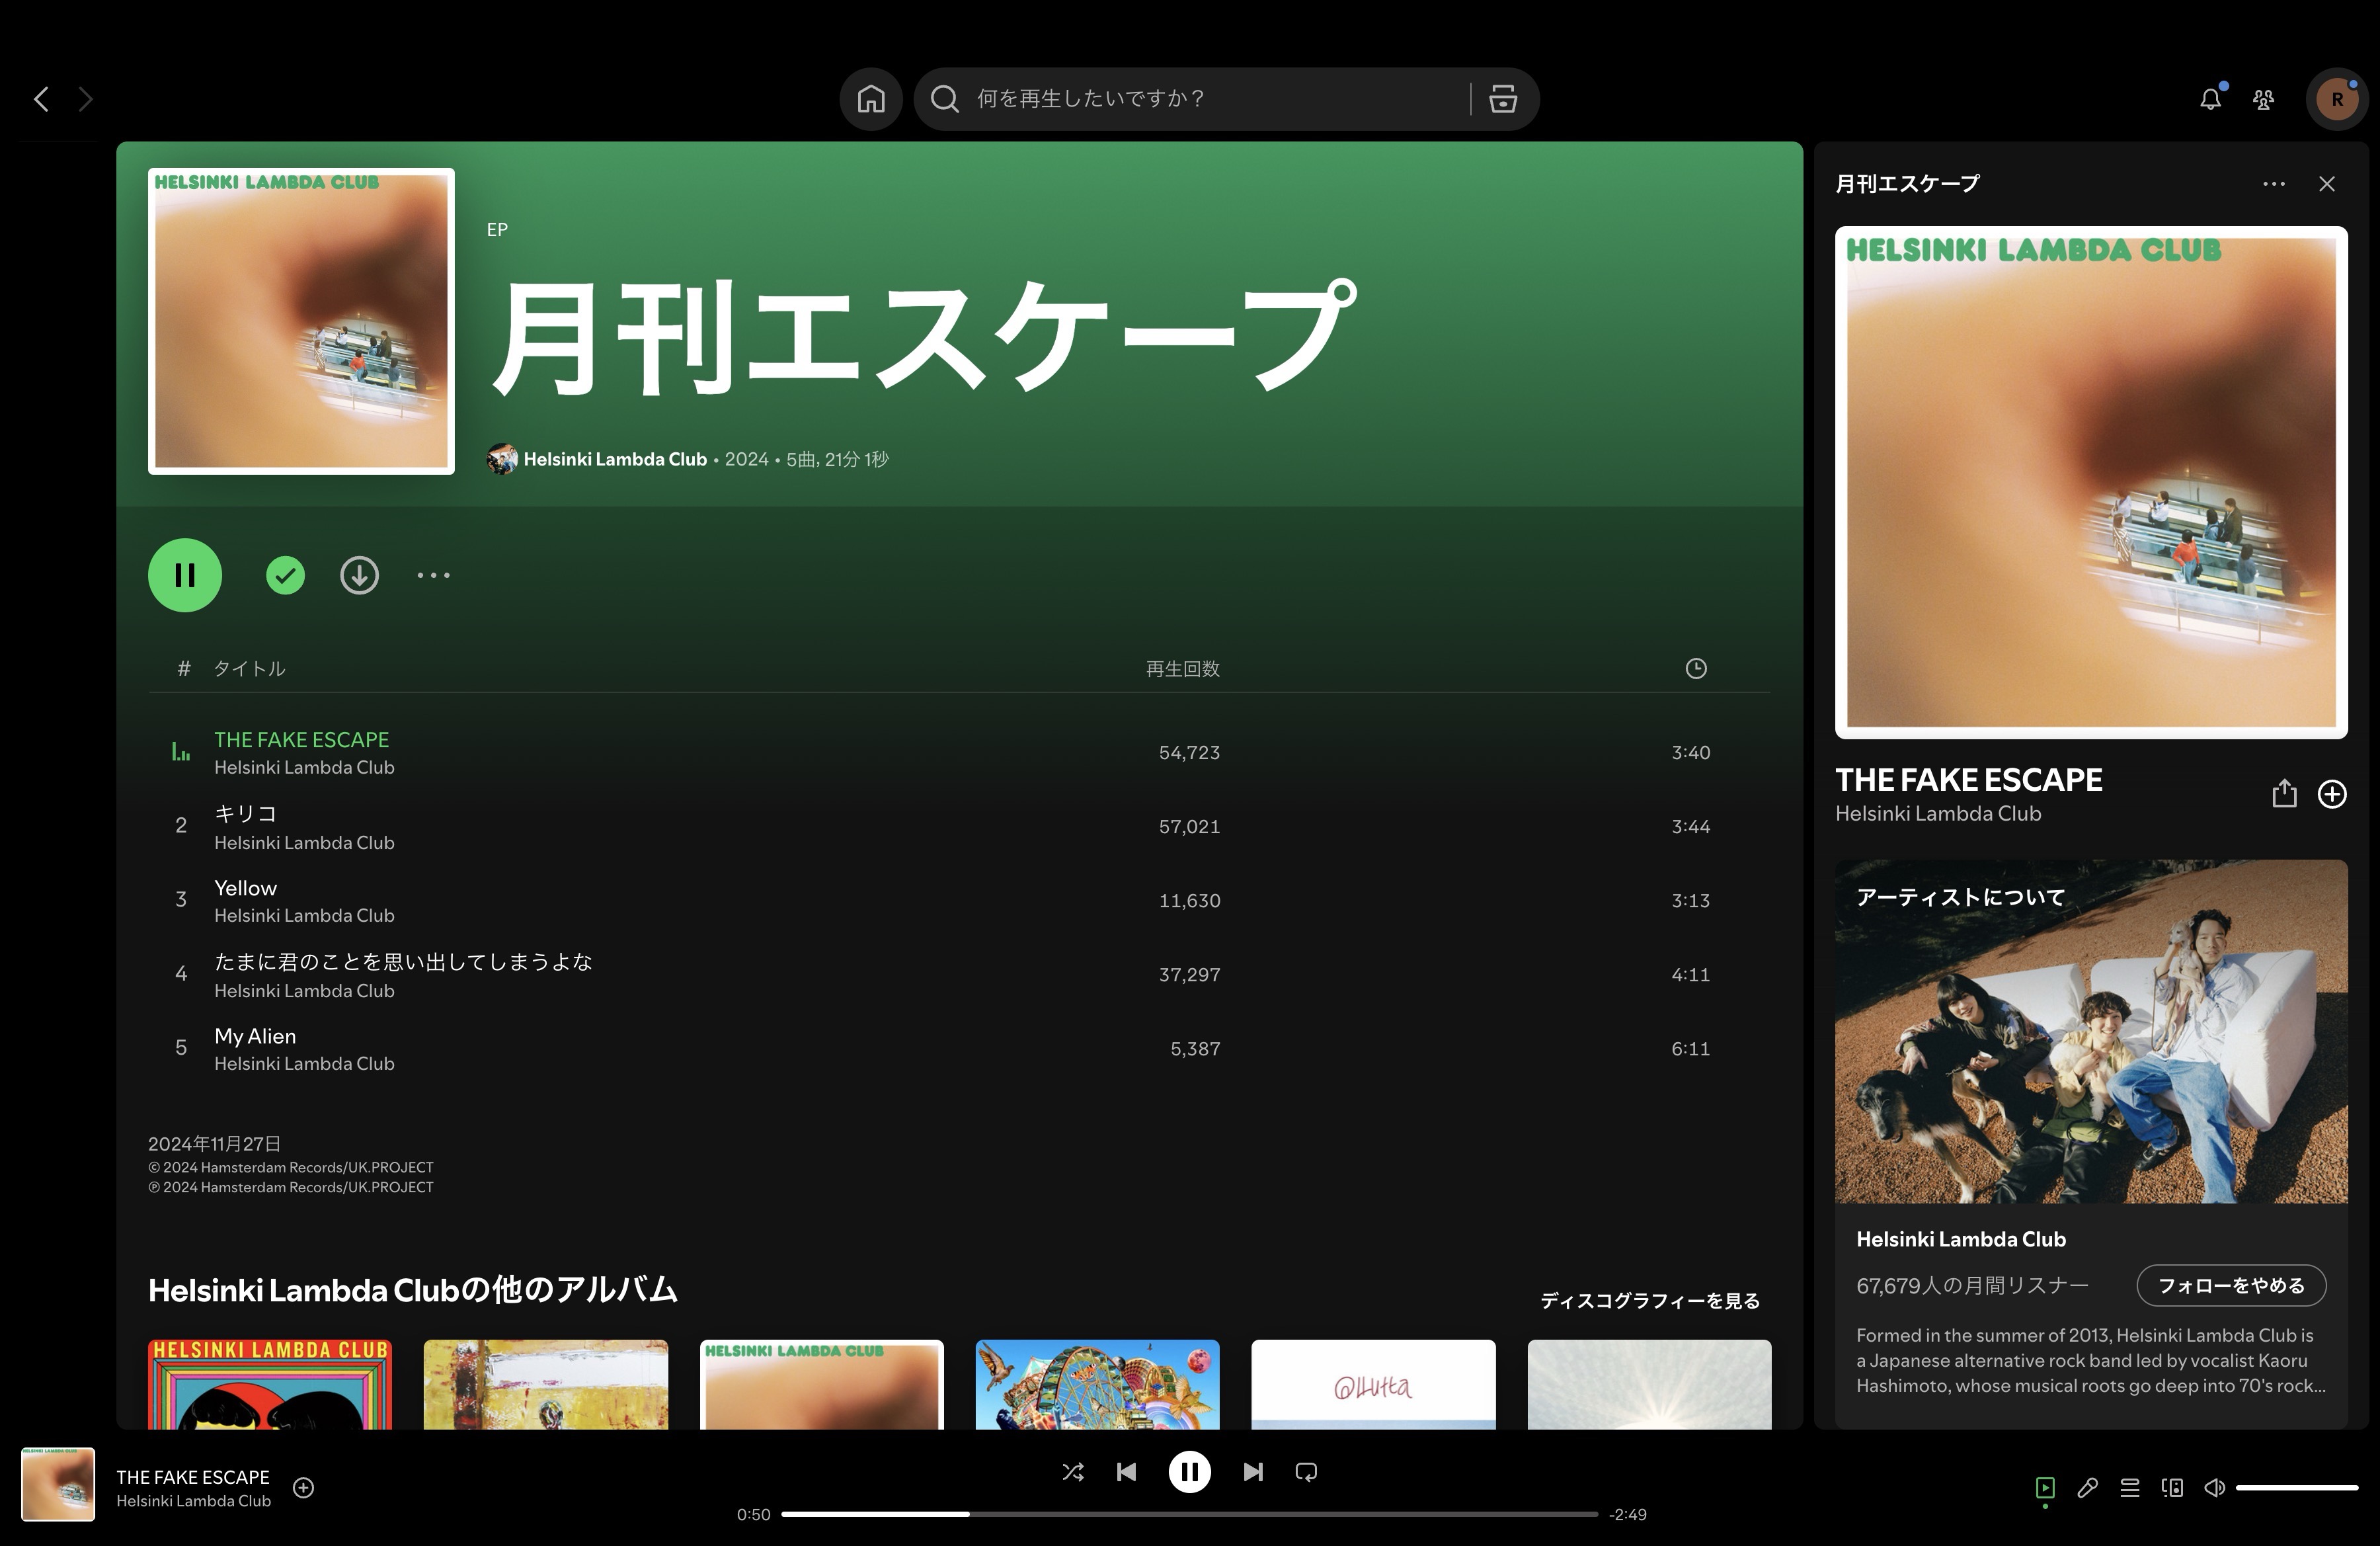2380x1546 pixels.
Task: Open the user profile avatar menu
Action: pos(2336,99)
